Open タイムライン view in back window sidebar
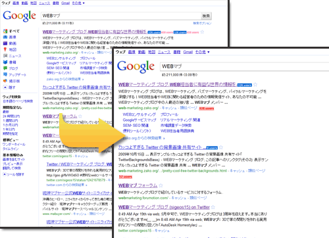This screenshot has height=238, width=329. coord(11,149)
